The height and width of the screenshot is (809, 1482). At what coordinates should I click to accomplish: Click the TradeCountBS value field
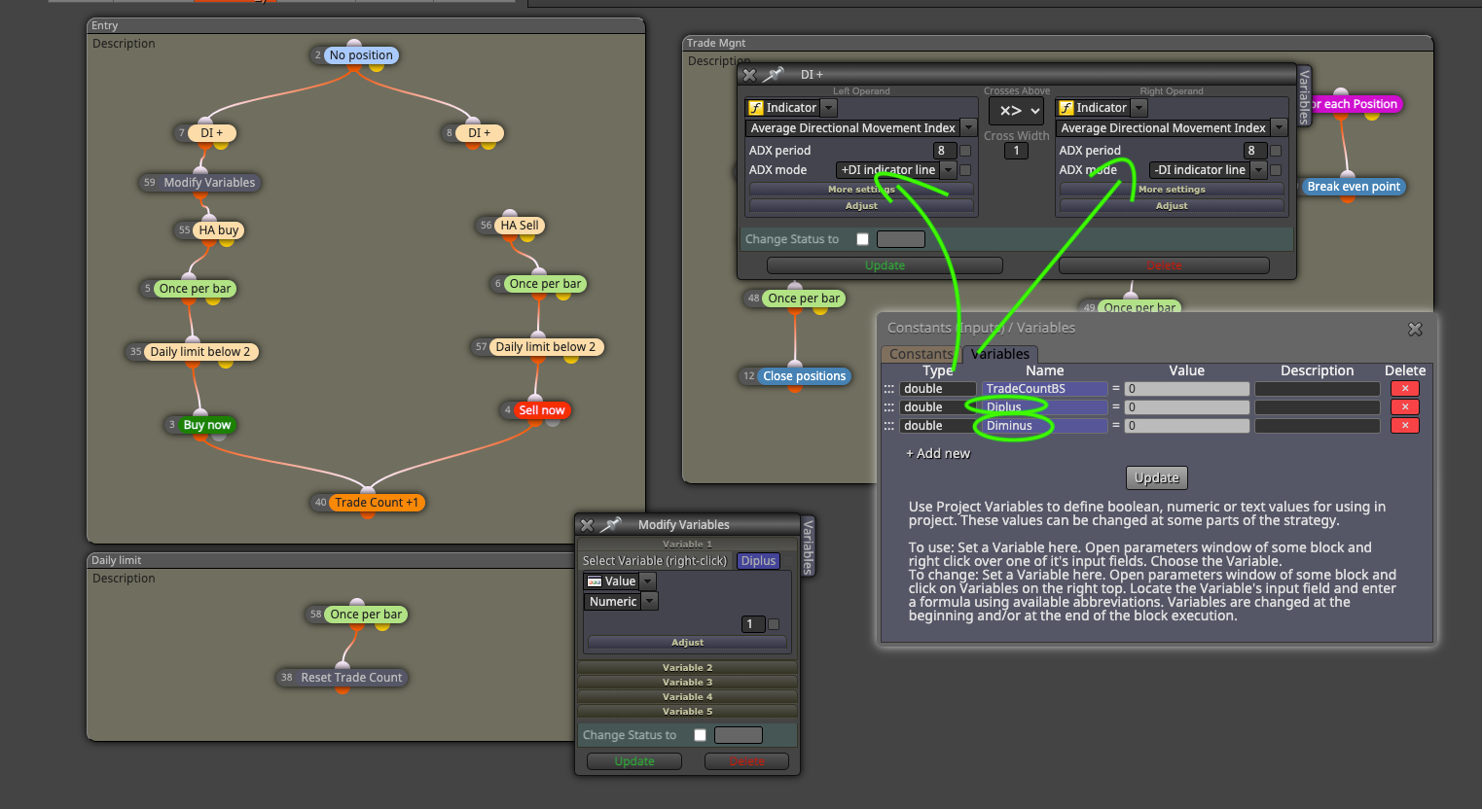(1187, 389)
